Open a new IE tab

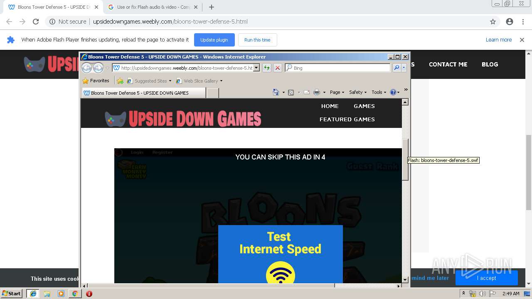[x=212, y=93]
